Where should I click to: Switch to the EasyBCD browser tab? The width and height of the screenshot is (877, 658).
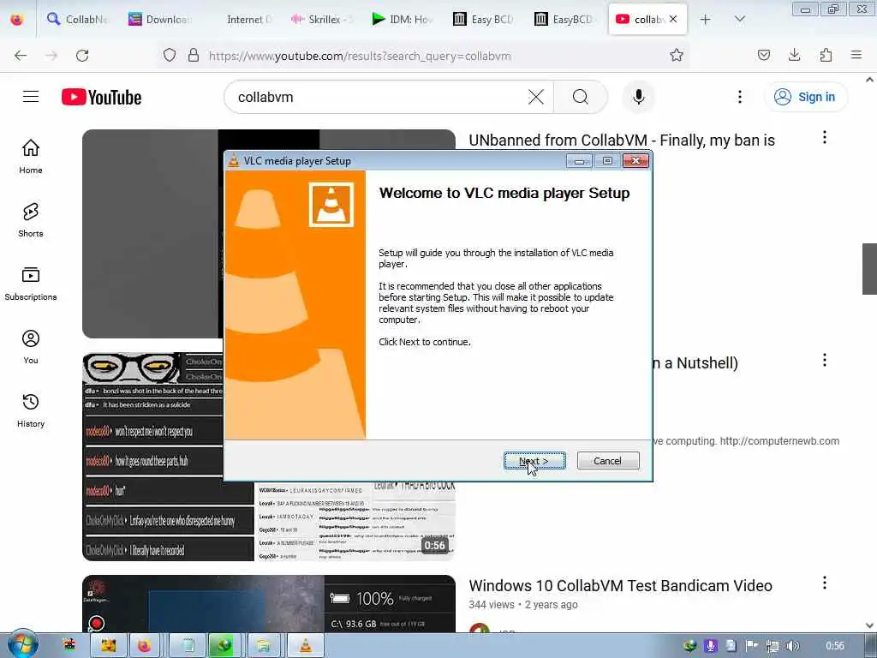click(565, 19)
